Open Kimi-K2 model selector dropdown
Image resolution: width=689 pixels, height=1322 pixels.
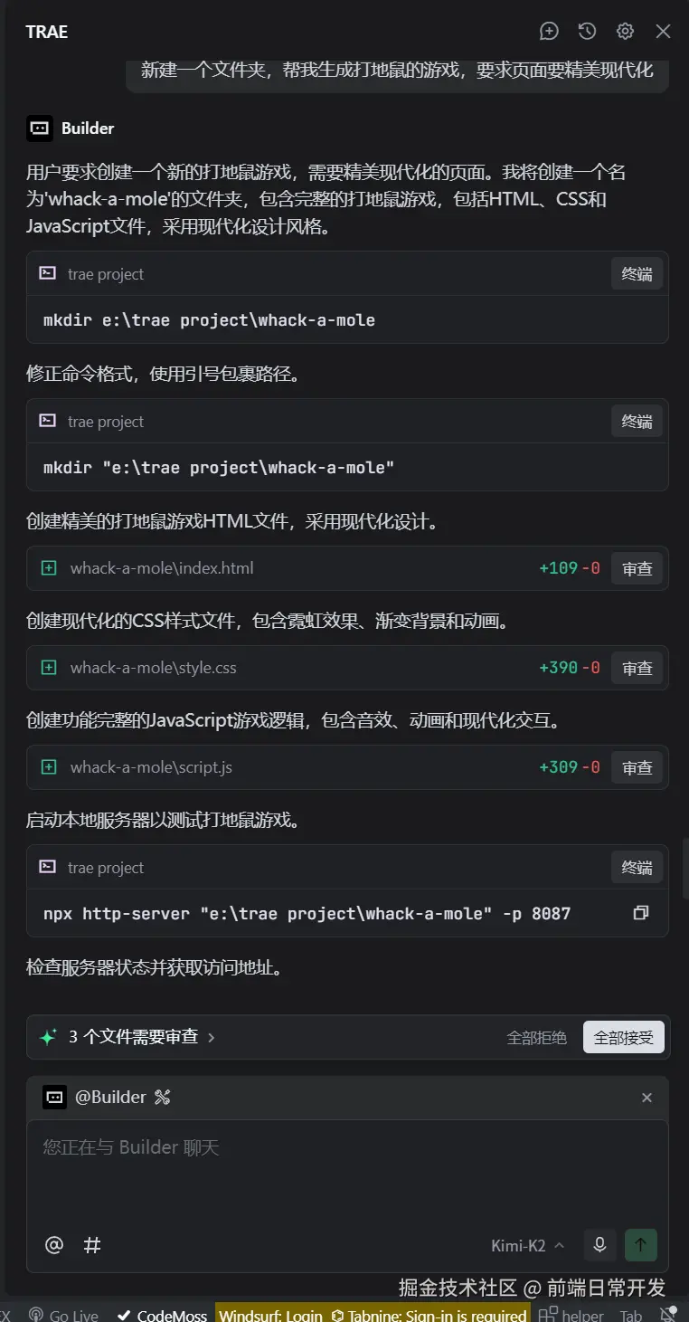[527, 1245]
